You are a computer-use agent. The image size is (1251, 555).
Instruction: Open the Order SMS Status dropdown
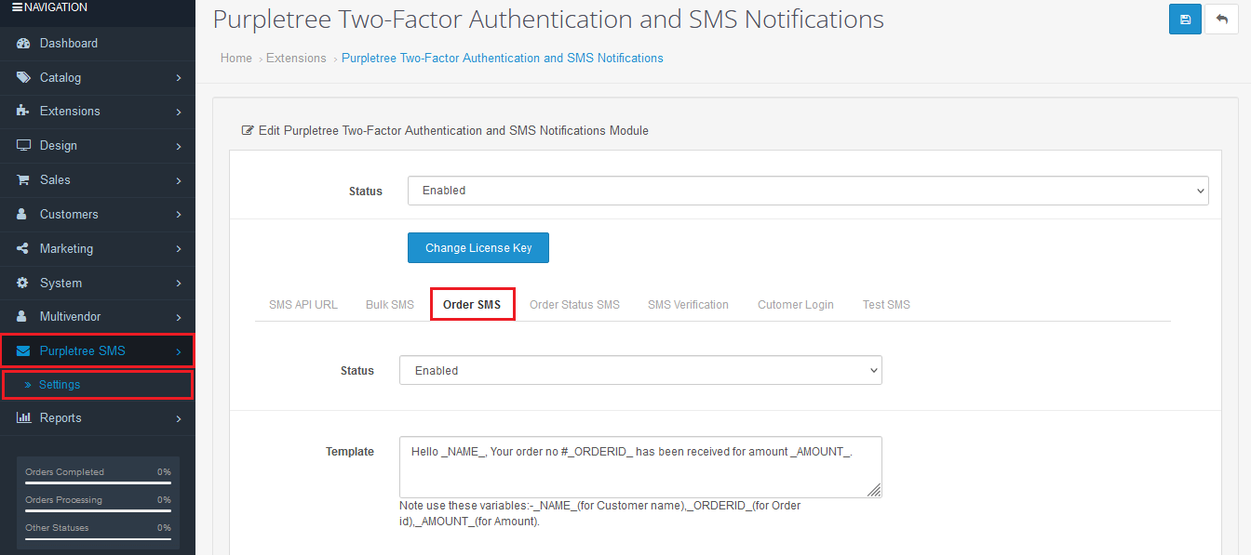[x=640, y=370]
